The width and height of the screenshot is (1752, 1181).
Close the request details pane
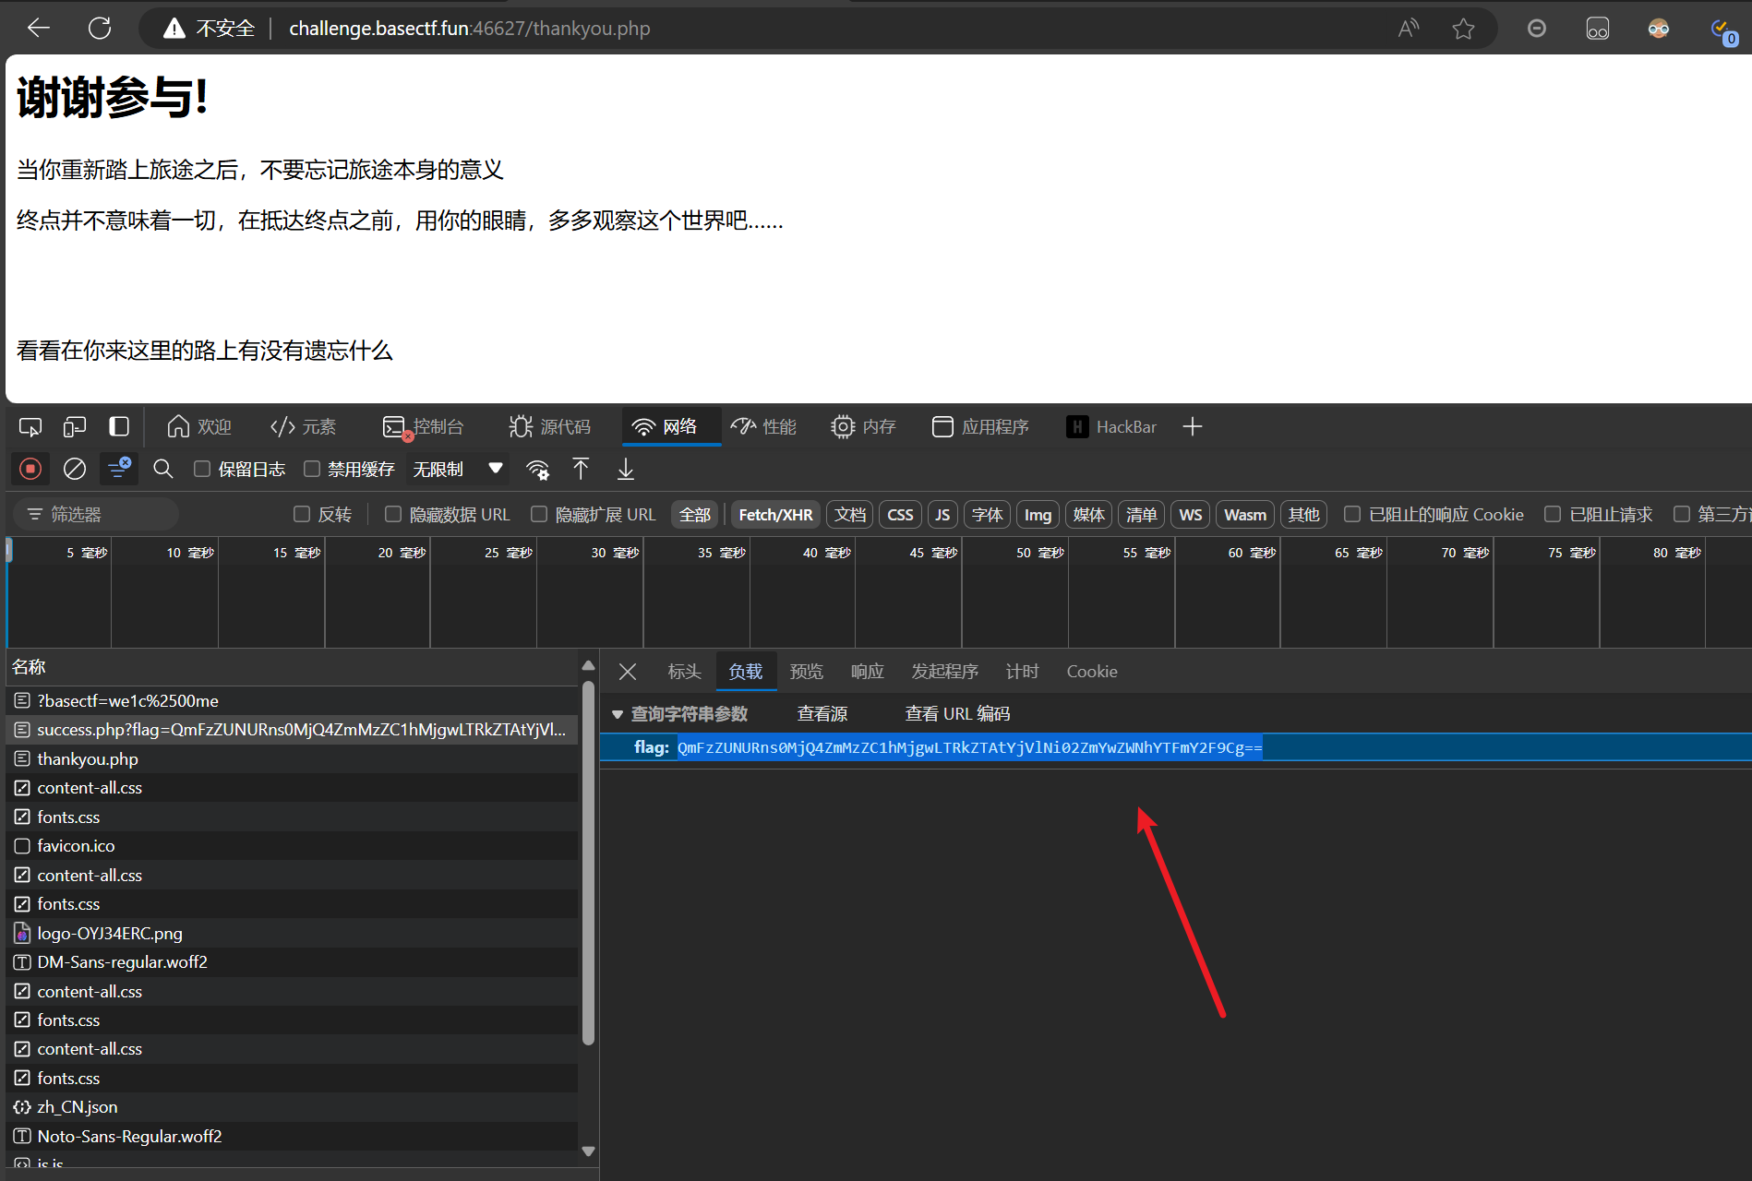[x=628, y=672]
